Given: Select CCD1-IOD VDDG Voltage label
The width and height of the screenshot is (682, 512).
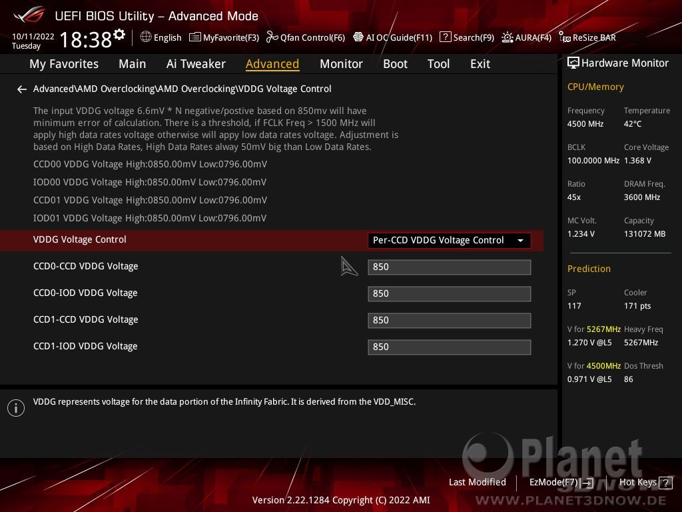Looking at the screenshot, I should pos(85,346).
